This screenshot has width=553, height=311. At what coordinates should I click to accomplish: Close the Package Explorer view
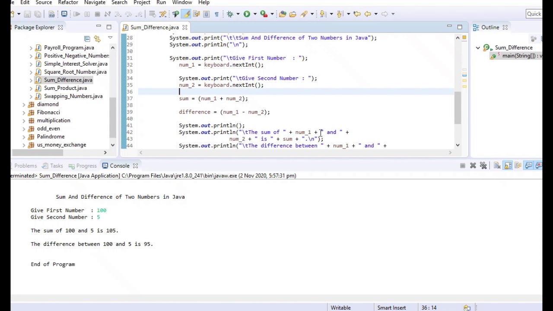tap(60, 27)
